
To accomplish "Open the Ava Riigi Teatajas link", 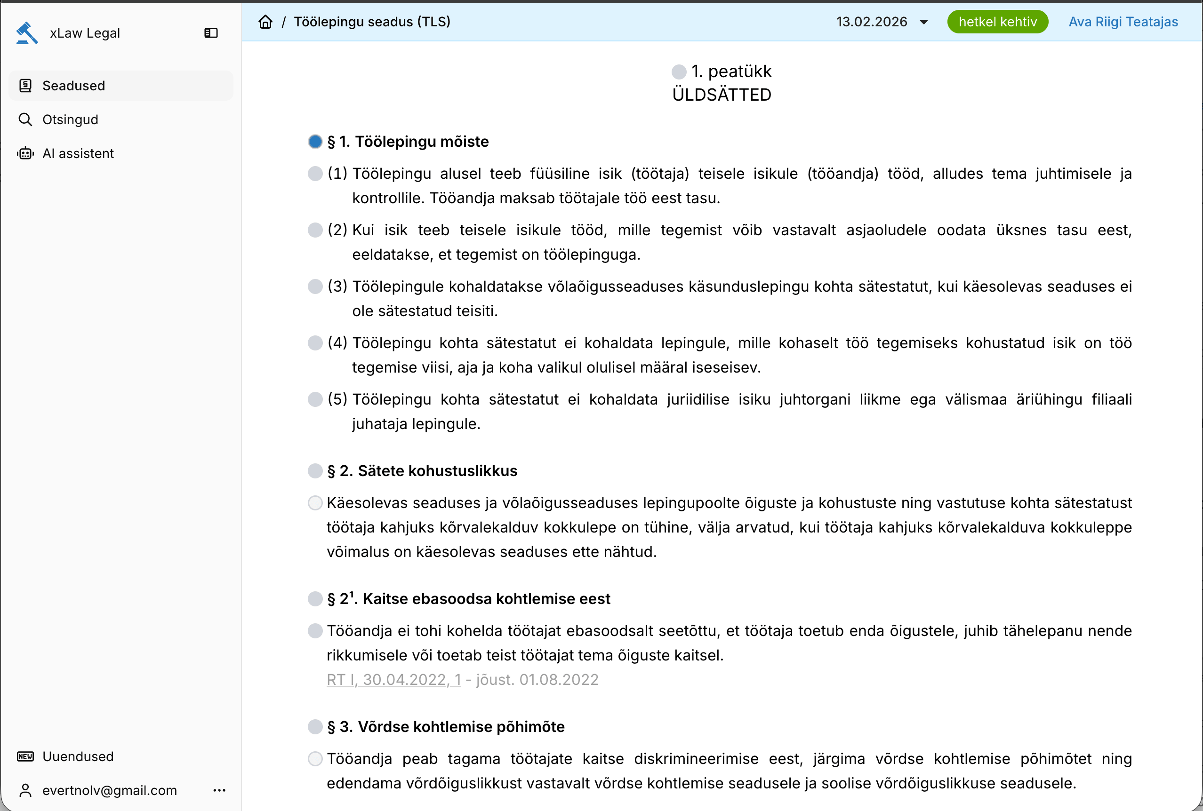I will 1123,22.
